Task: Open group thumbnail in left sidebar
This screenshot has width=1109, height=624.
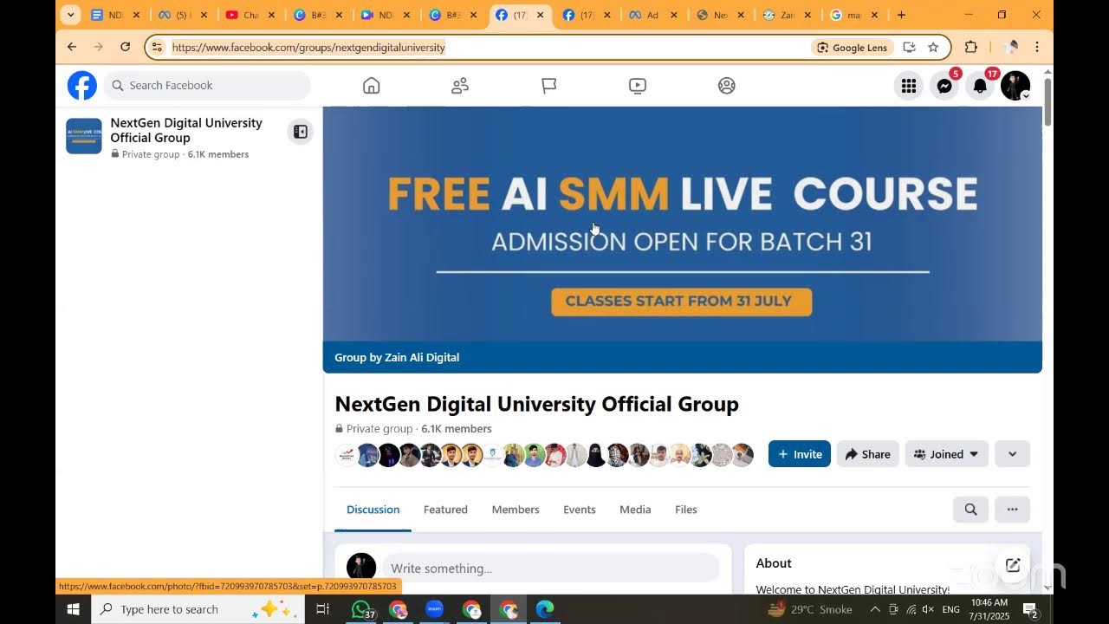Action: click(x=84, y=136)
